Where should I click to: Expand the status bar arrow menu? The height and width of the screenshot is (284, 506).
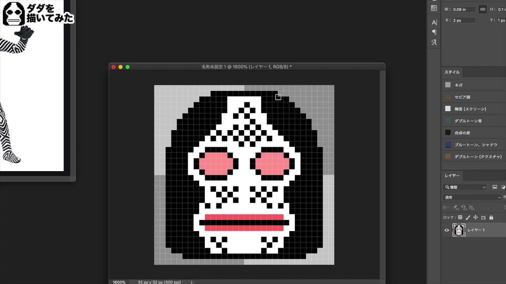pyautogui.click(x=192, y=282)
